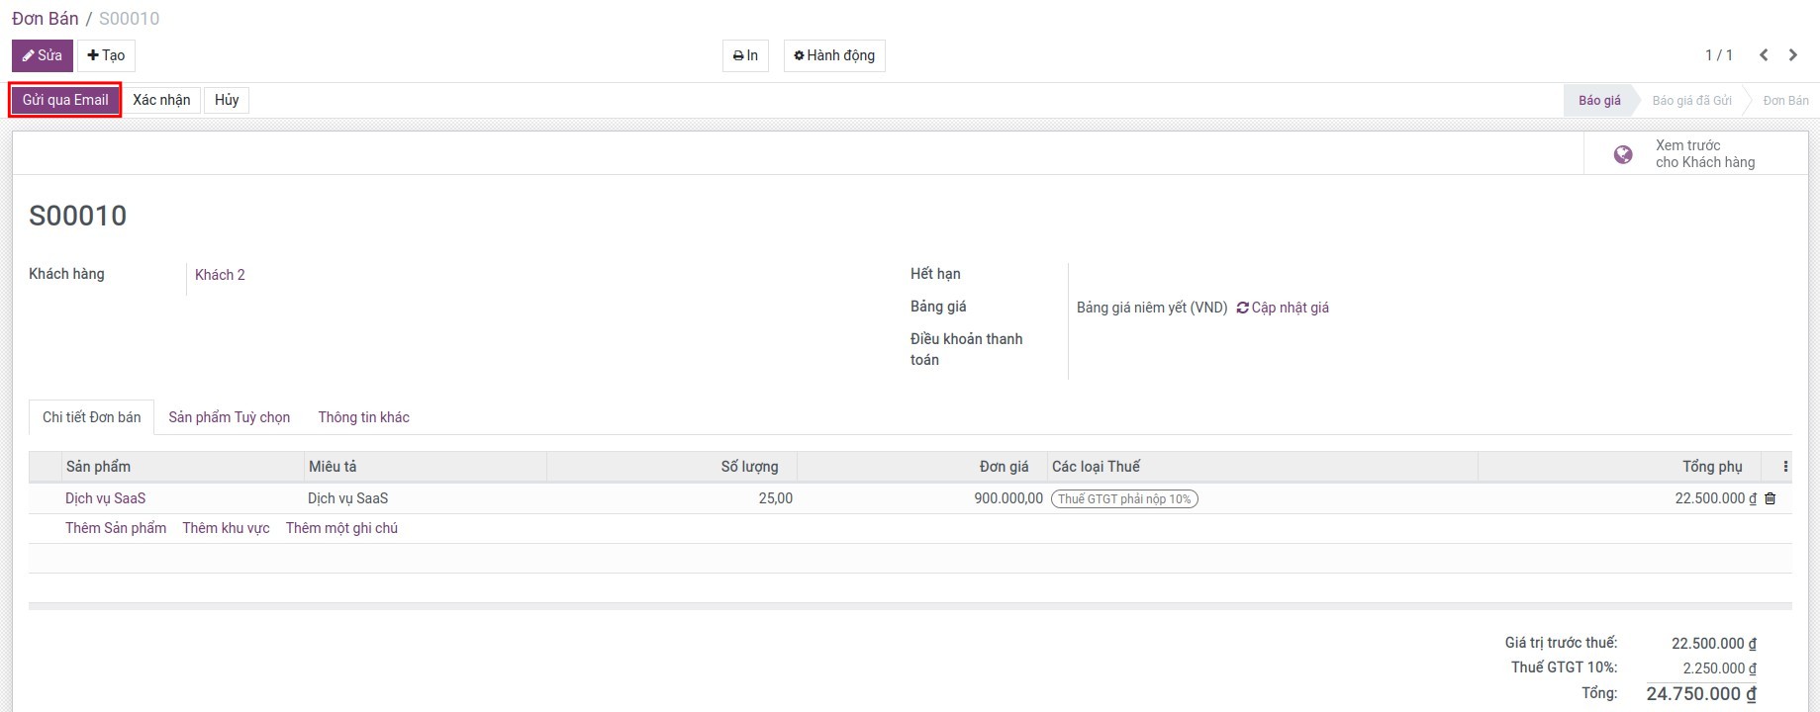Click the globe icon for customer preview

(x=1623, y=154)
